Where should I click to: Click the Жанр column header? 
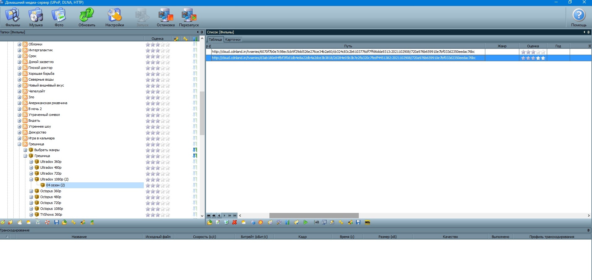coord(502,46)
